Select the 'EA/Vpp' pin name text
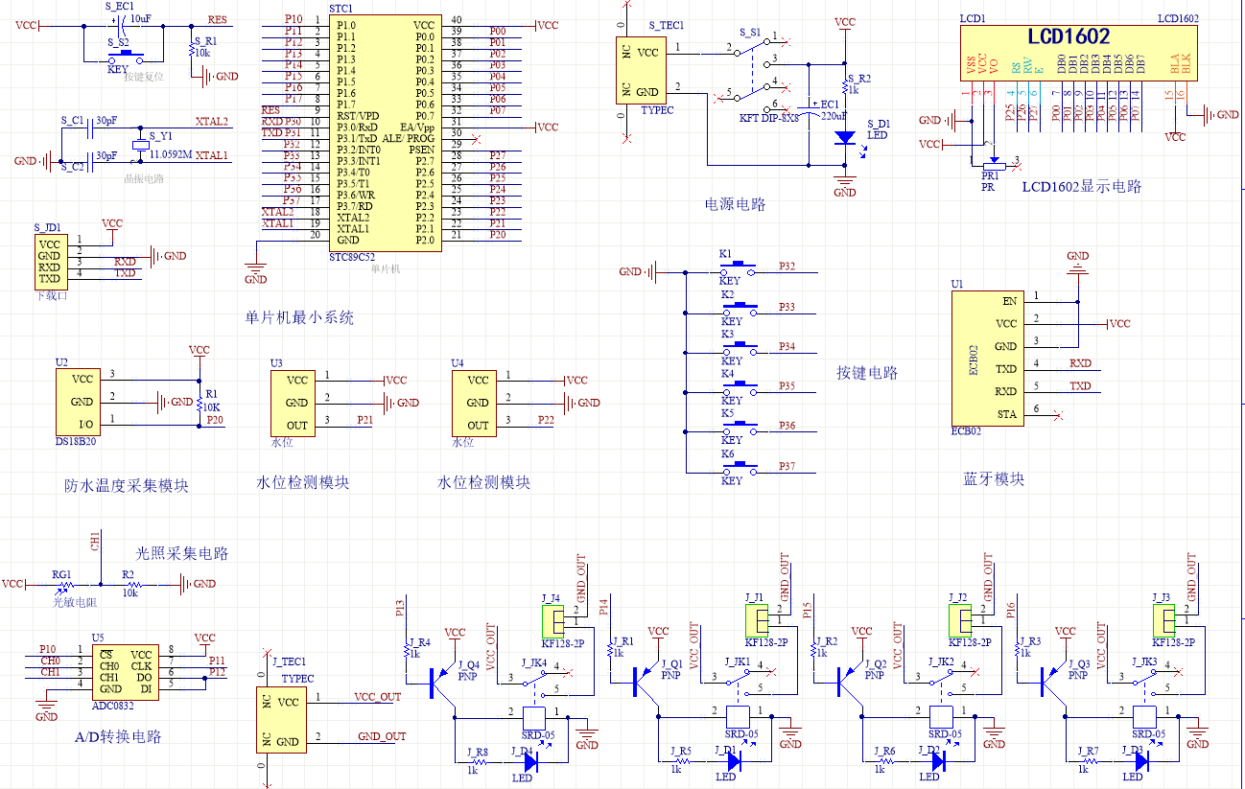The image size is (1245, 789). pyautogui.click(x=417, y=127)
